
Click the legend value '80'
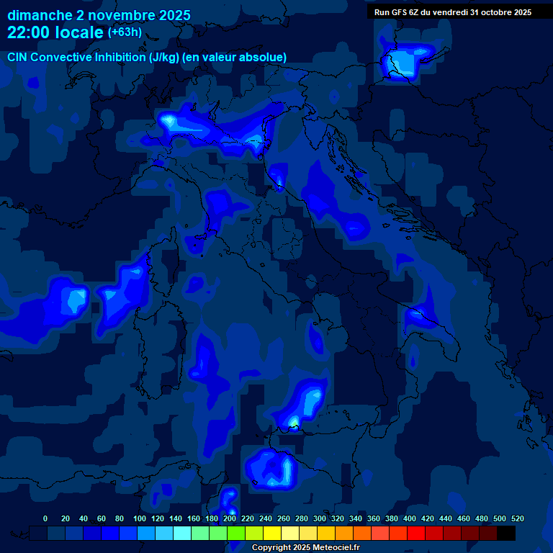tap(120, 518)
